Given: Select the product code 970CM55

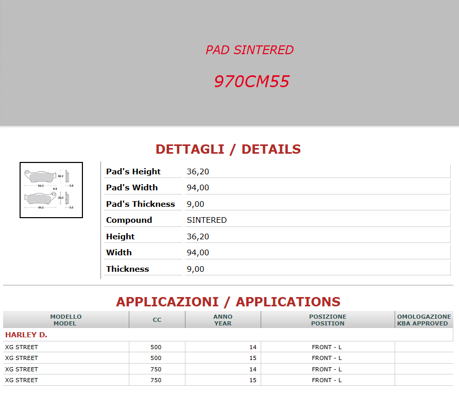Looking at the screenshot, I should point(252,81).
